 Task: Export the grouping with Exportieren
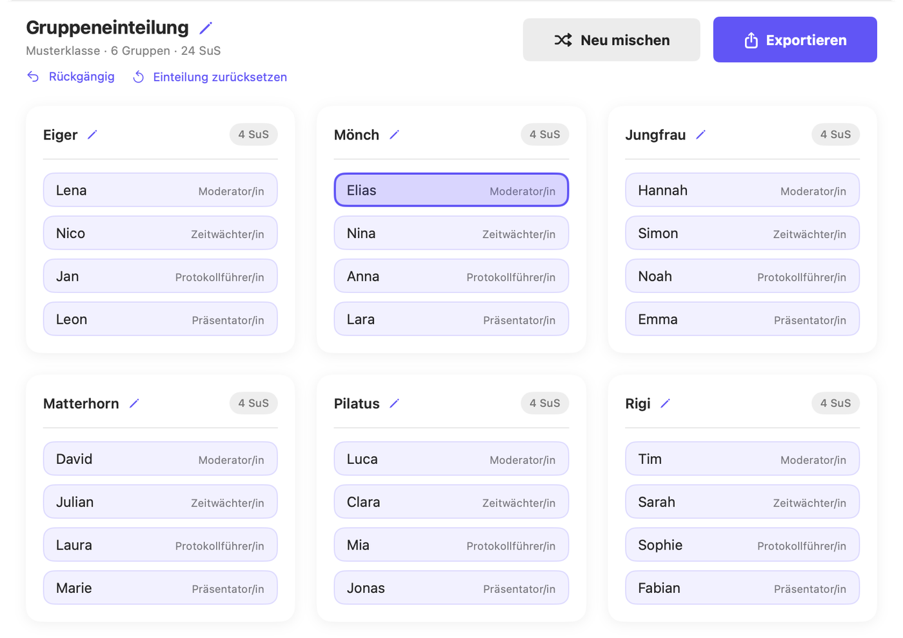(x=795, y=40)
